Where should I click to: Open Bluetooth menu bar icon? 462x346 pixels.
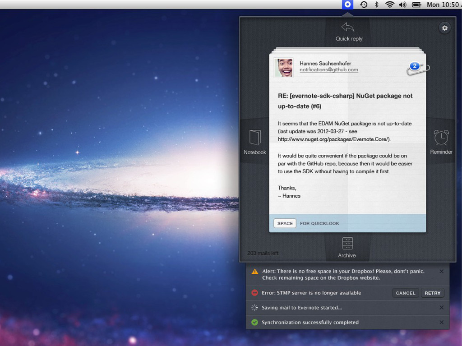(377, 5)
